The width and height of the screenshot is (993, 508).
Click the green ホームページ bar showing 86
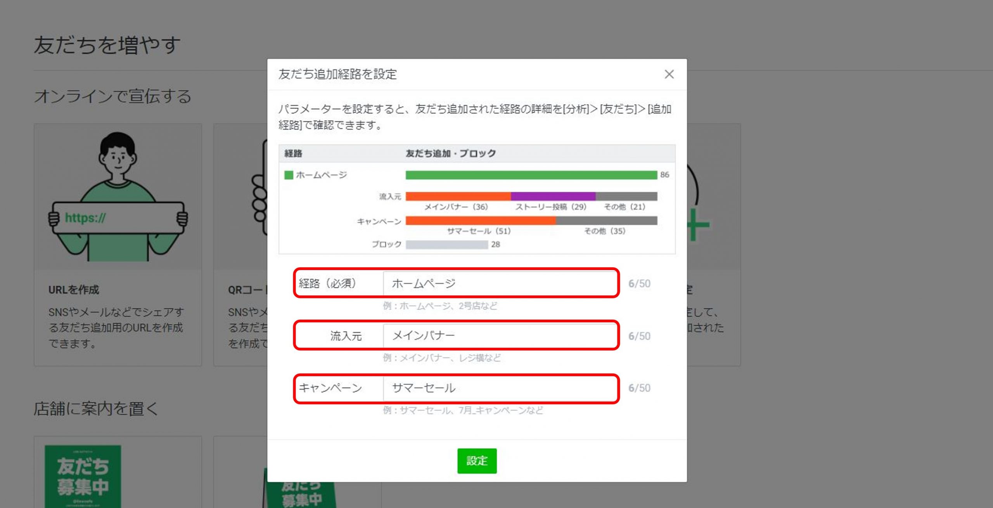pyautogui.click(x=531, y=175)
